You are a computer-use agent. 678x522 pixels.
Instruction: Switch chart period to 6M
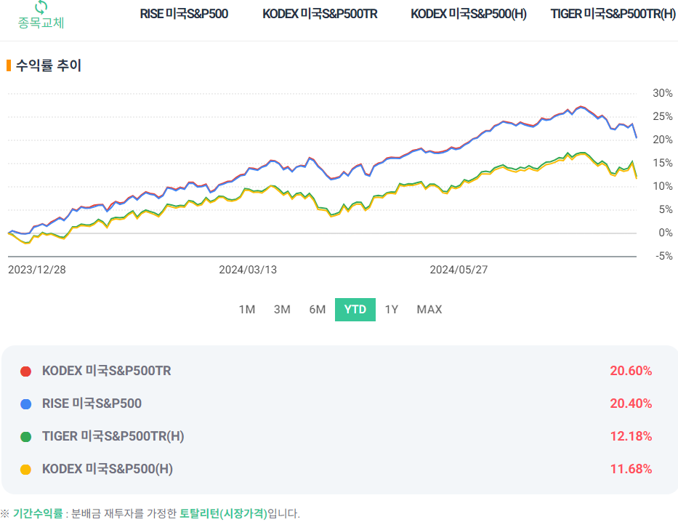tap(318, 310)
